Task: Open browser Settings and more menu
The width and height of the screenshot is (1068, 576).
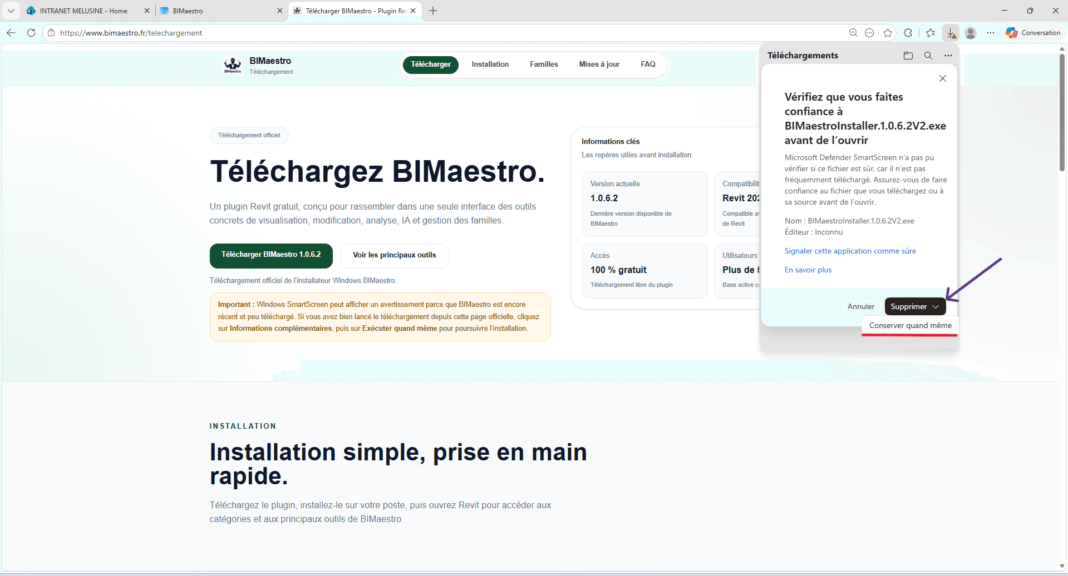Action: (991, 33)
